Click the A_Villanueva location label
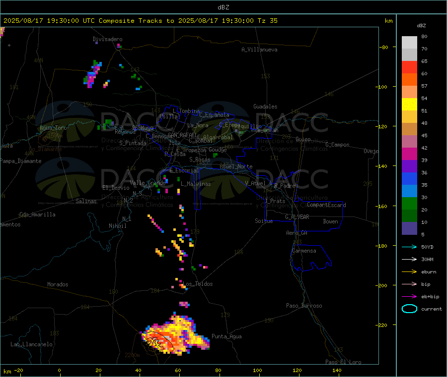Viewport: 447px width, 377px height. click(259, 50)
